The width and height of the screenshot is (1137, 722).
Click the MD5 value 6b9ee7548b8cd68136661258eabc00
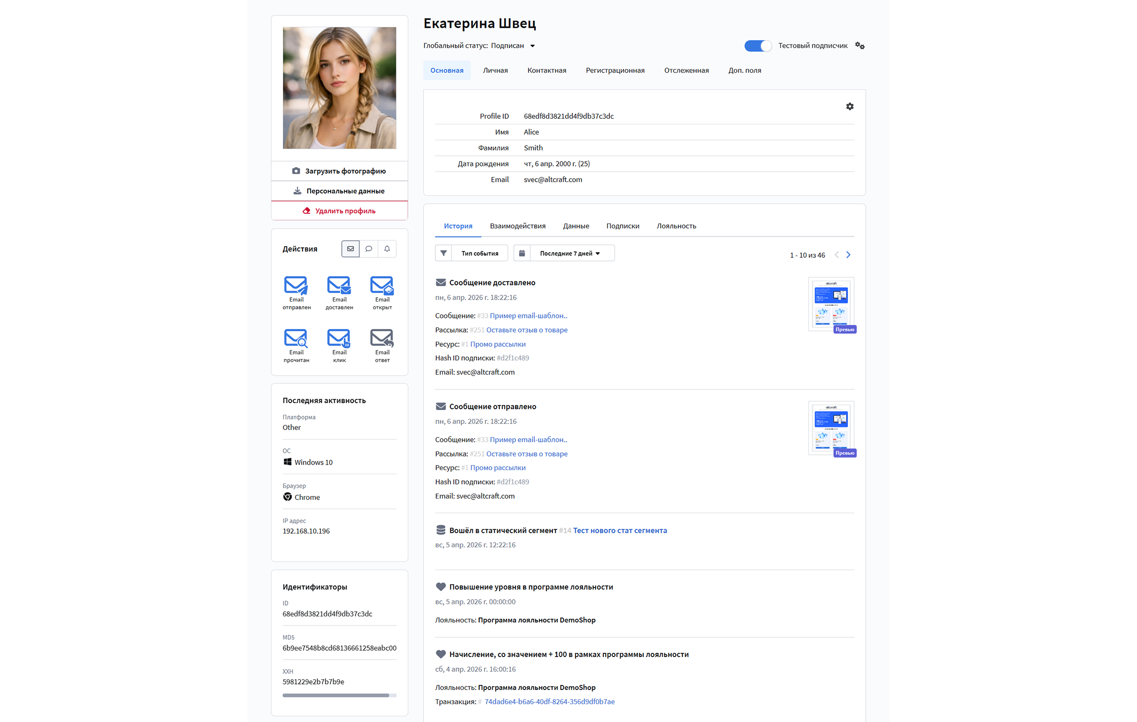339,648
